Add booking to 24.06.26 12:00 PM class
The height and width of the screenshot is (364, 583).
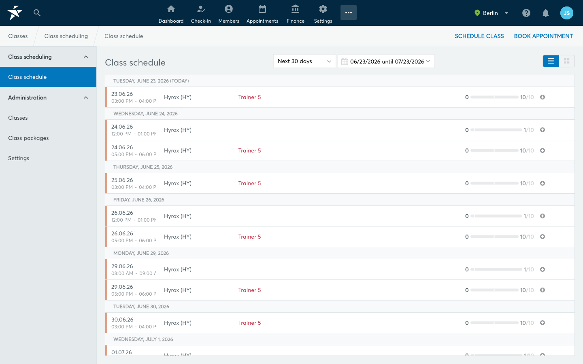[543, 130]
